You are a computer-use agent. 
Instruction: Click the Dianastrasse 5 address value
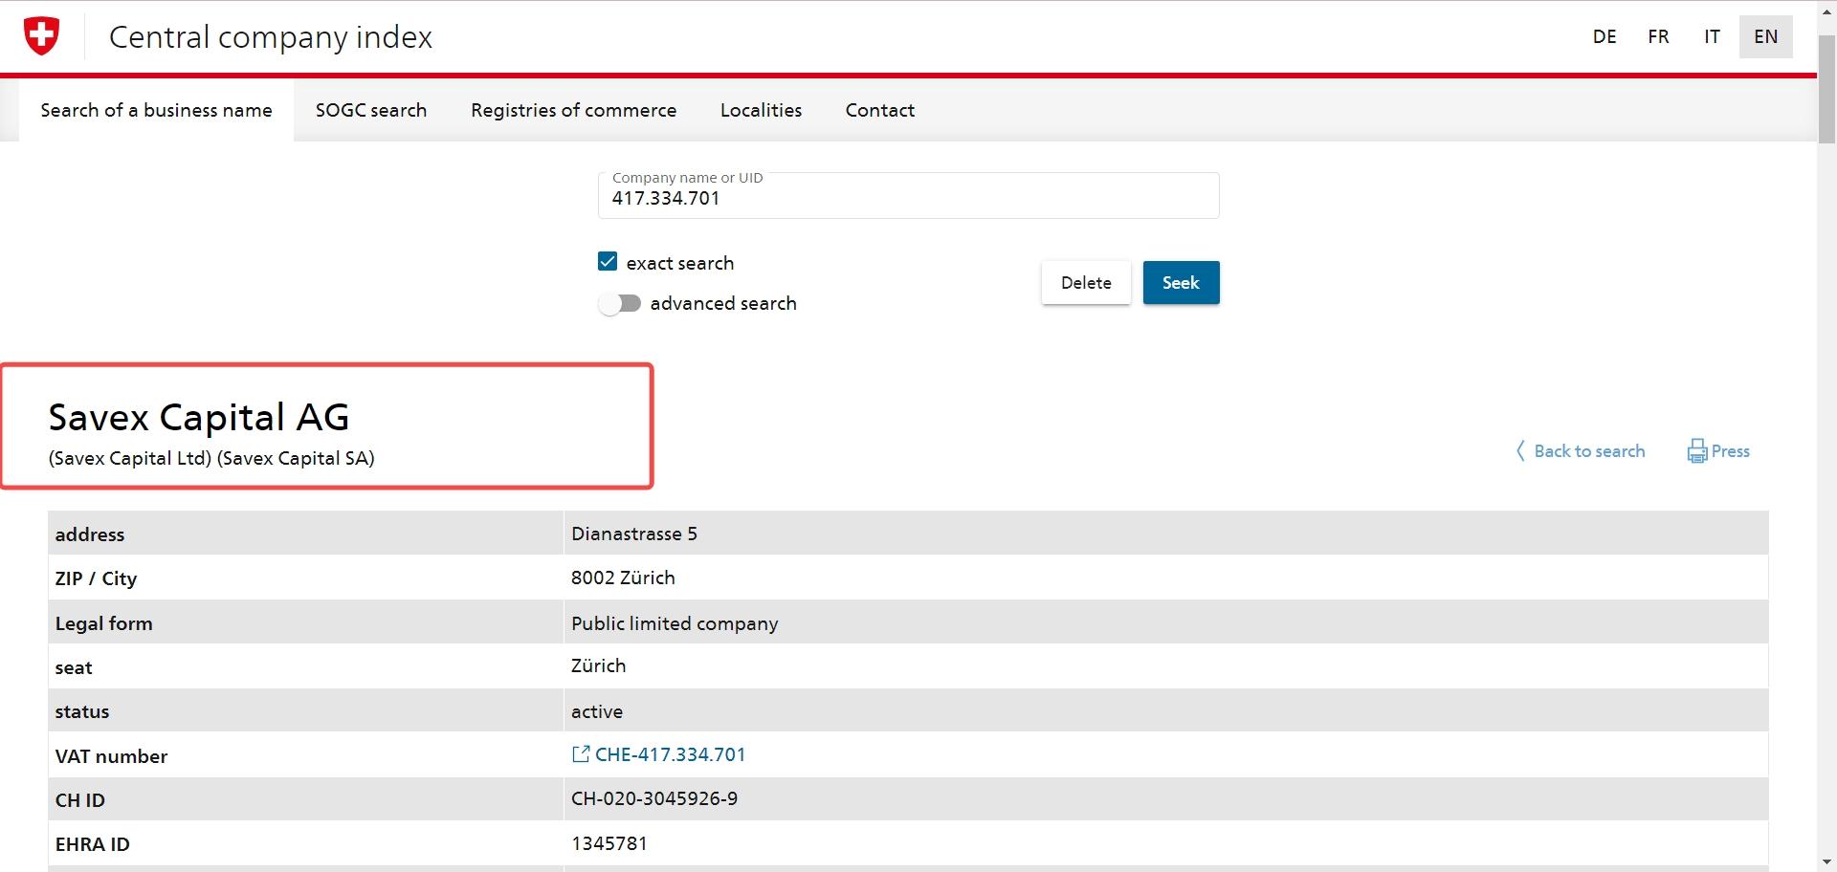(x=634, y=534)
